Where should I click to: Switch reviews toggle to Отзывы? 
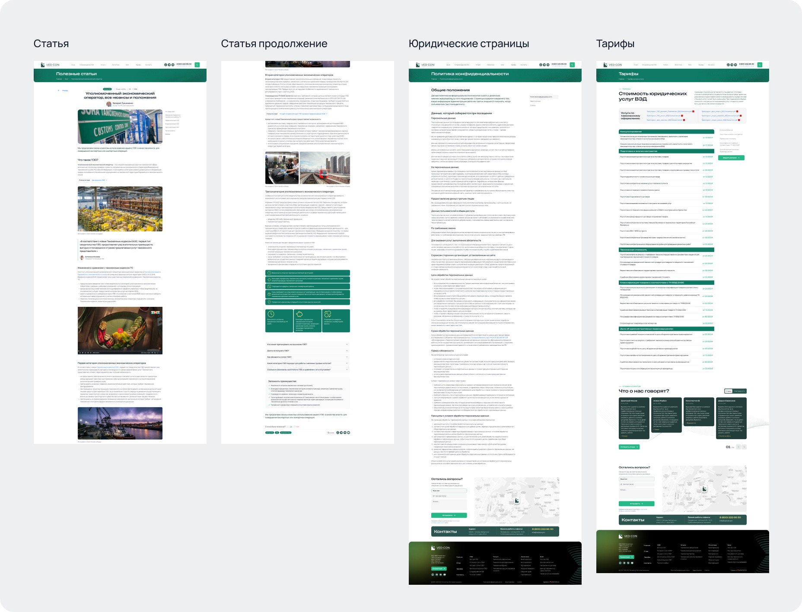pyautogui.click(x=729, y=391)
